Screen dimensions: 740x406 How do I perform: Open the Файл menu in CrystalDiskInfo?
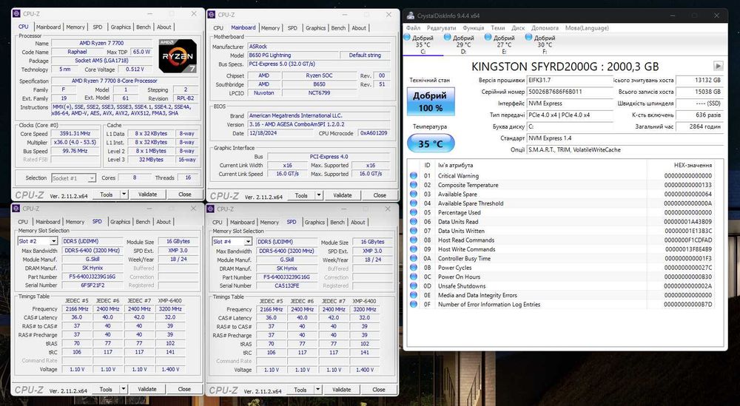point(413,28)
